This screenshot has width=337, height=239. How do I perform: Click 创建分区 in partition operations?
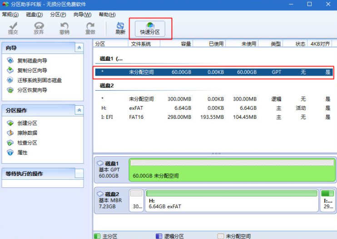click(x=27, y=123)
